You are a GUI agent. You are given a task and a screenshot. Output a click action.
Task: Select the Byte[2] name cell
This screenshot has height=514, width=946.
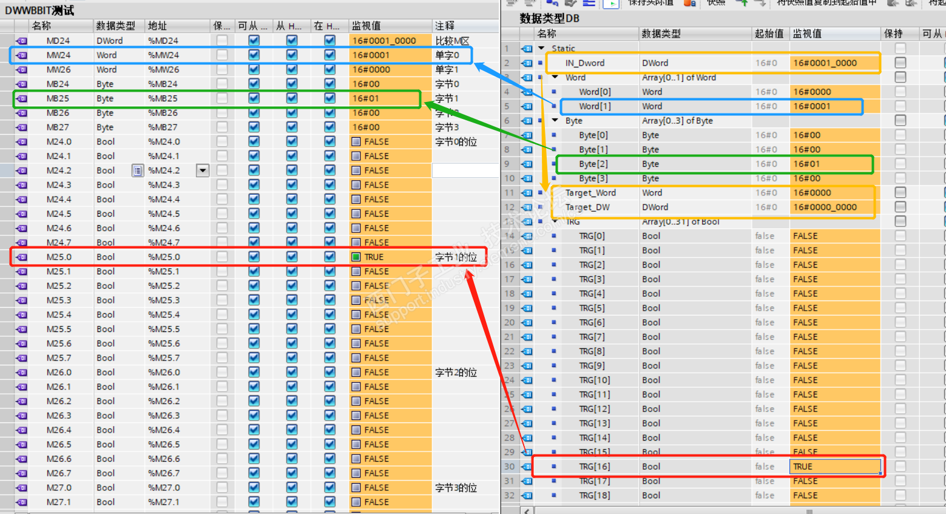point(593,164)
